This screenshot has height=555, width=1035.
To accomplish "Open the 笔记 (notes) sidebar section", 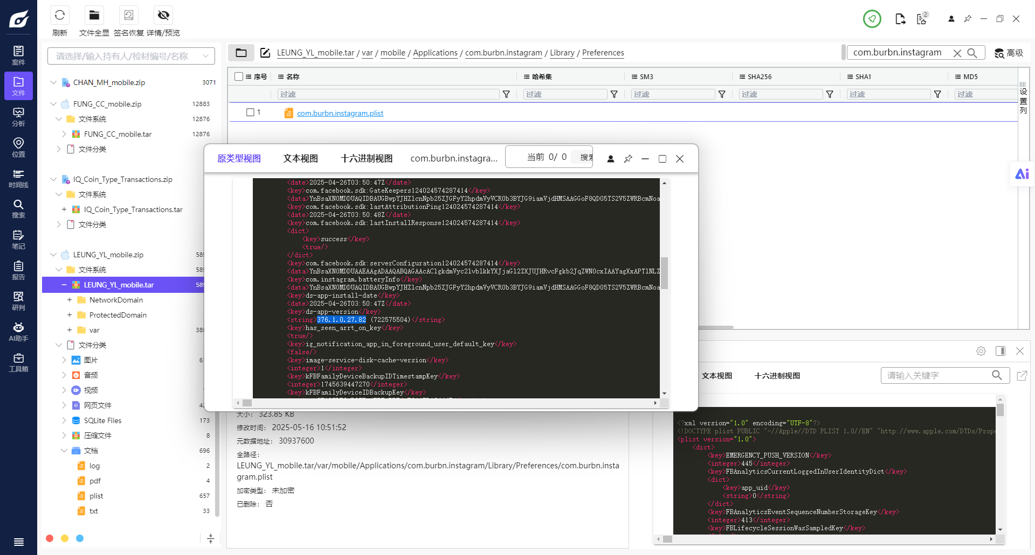I will pos(18,240).
